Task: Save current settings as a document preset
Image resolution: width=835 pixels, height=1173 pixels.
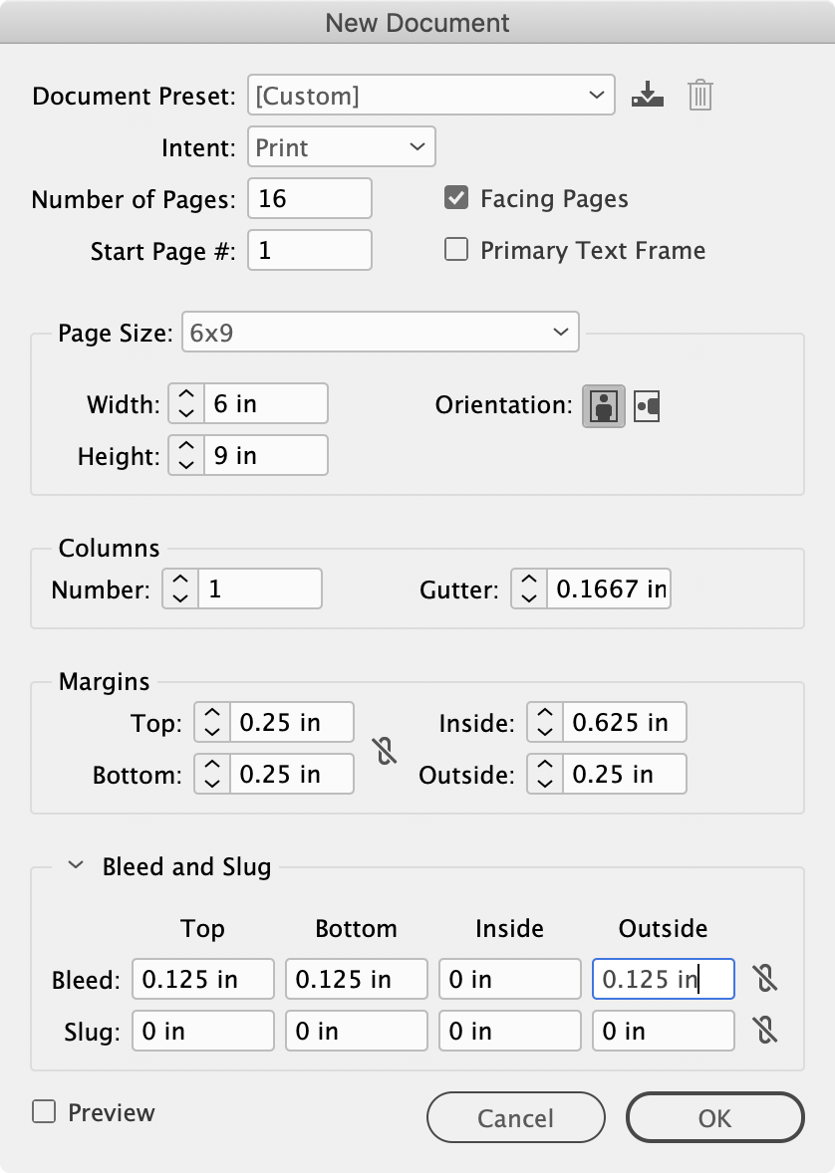Action: click(648, 95)
